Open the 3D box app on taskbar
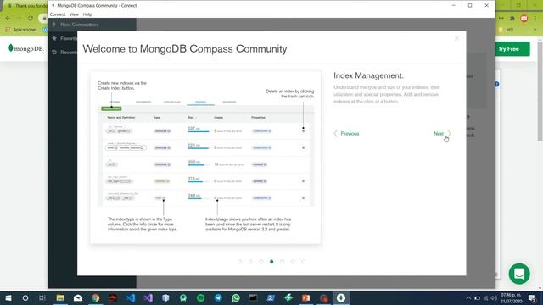 [165, 297]
